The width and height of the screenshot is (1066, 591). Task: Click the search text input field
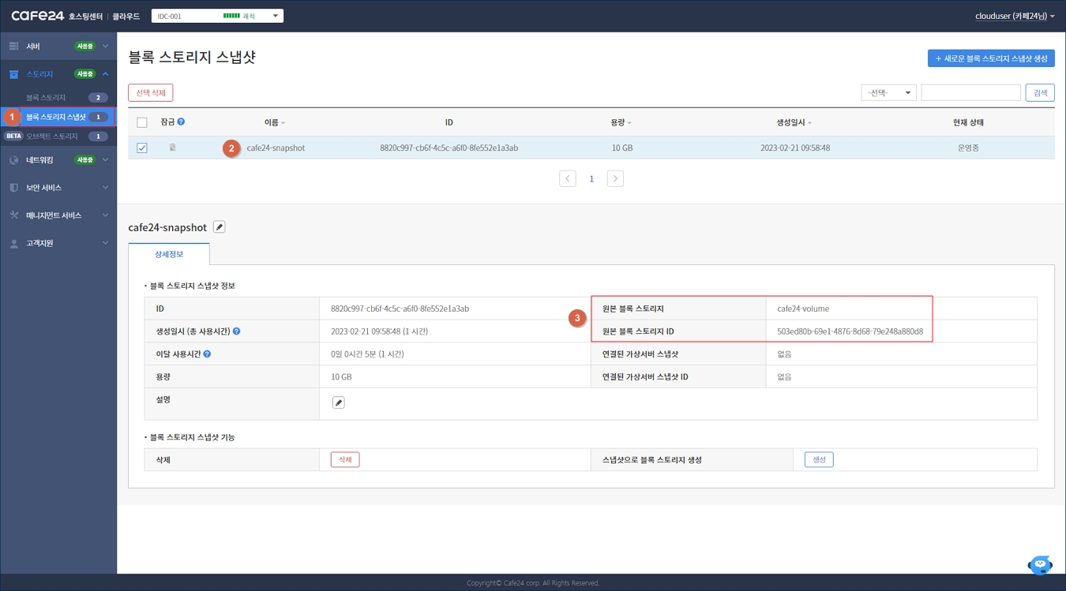[970, 93]
